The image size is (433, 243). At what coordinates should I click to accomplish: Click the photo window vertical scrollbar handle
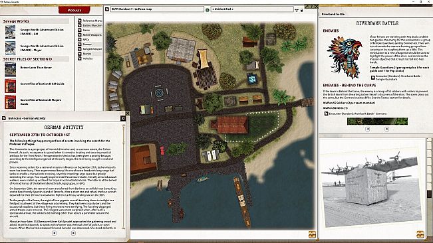(429, 193)
